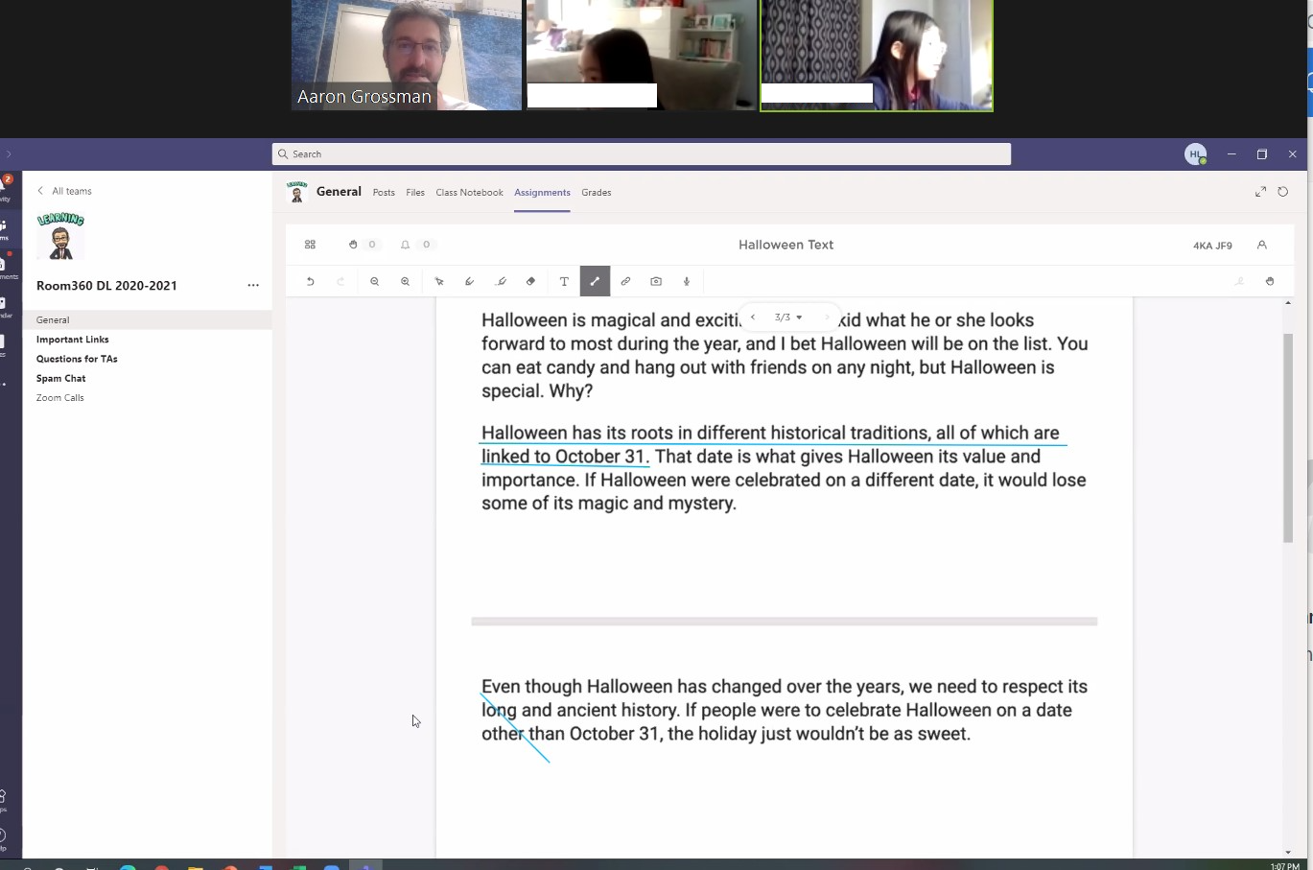Go to previous page arrow
This screenshot has width=1313, height=870.
[x=753, y=317]
